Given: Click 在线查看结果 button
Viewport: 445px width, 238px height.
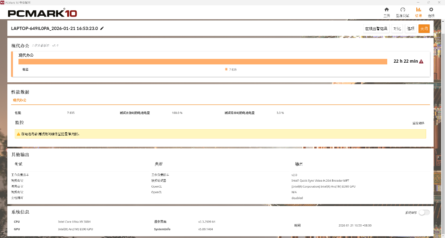Looking at the screenshot, I should [376, 29].
